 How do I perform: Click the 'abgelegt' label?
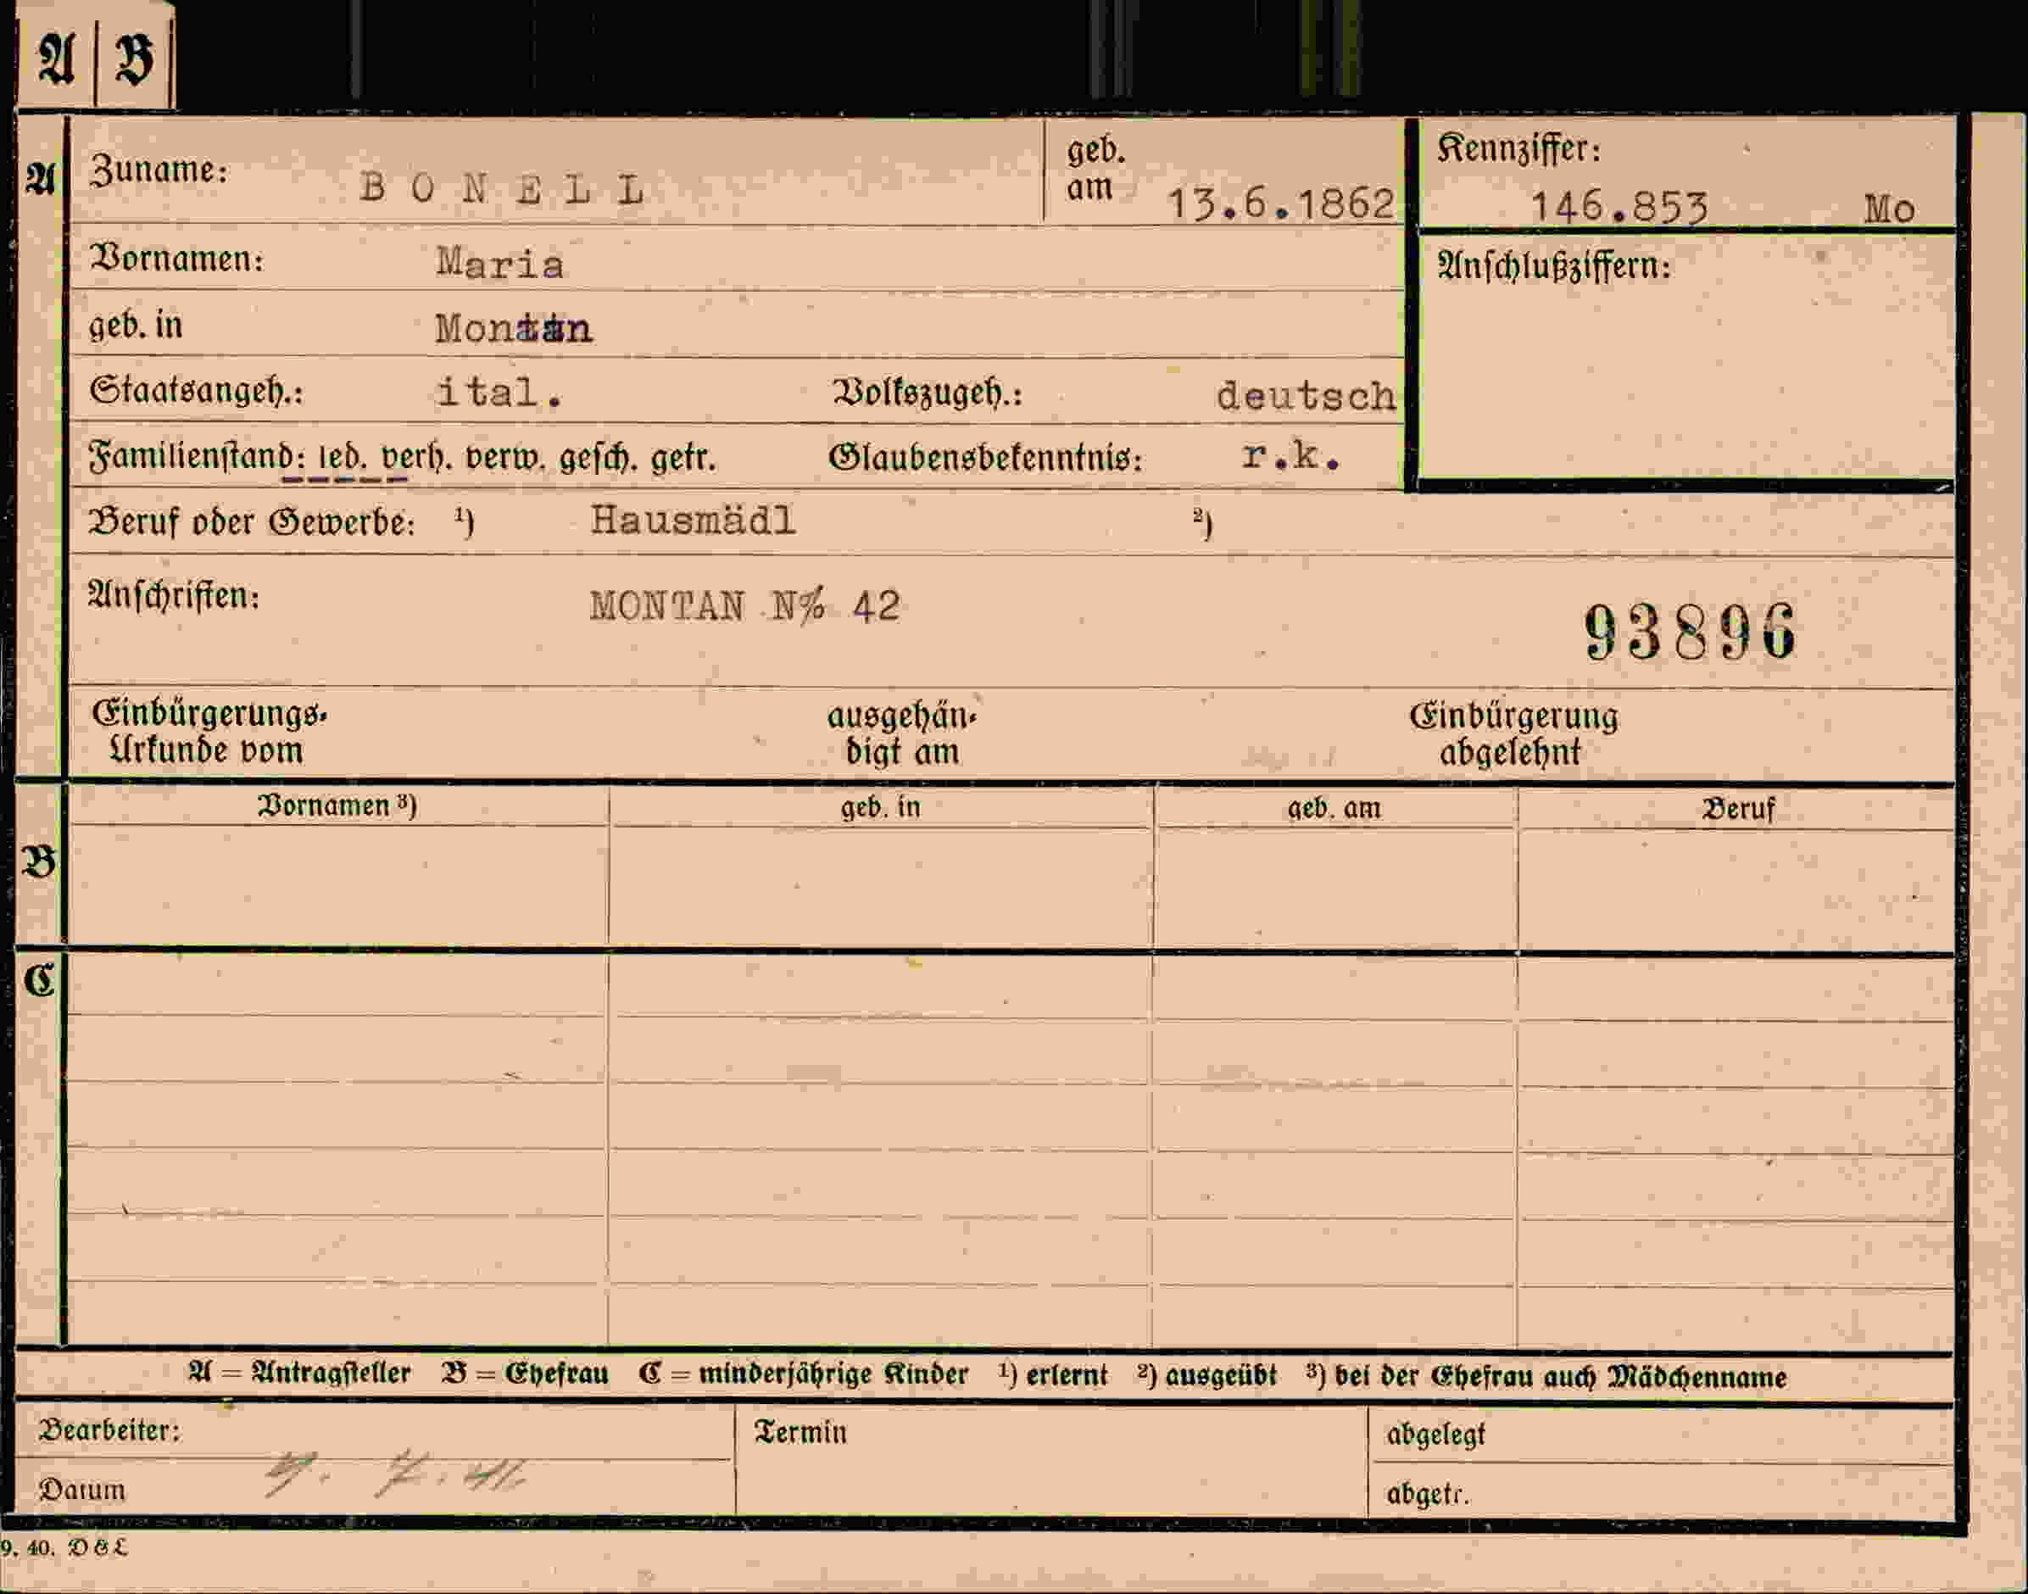[1435, 1435]
